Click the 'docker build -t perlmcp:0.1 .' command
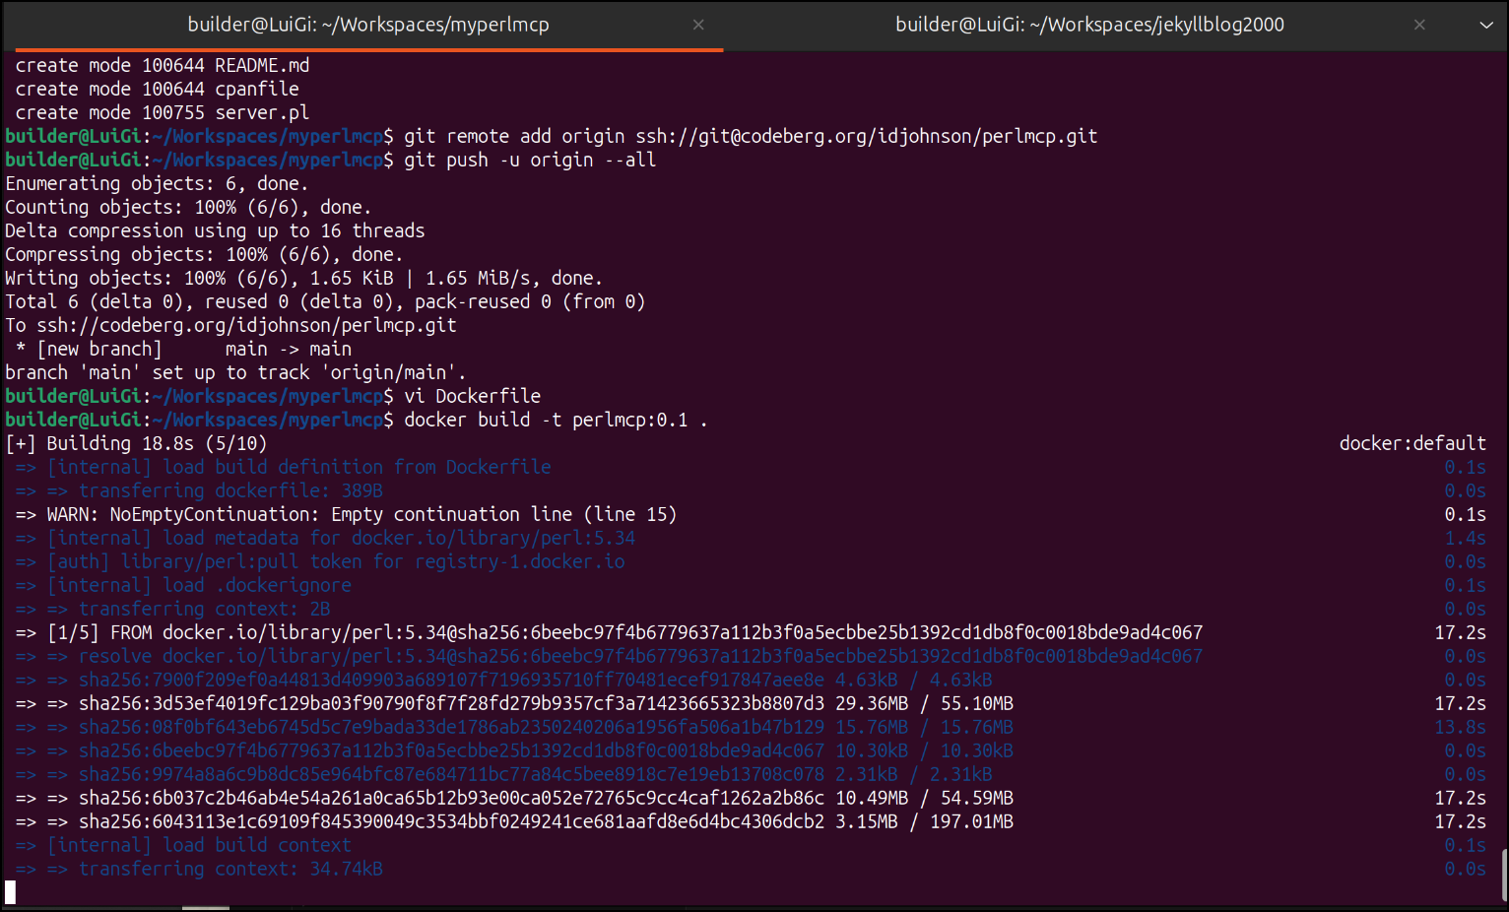 (x=556, y=420)
